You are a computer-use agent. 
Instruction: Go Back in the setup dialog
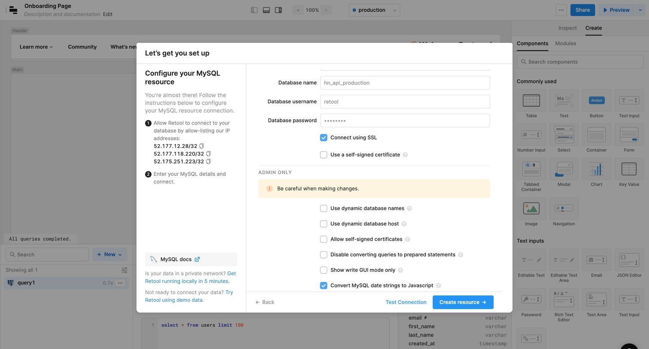(x=265, y=302)
